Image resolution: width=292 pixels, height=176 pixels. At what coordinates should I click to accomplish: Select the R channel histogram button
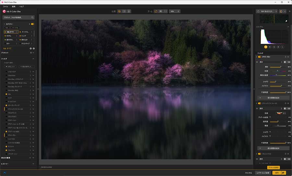[x=270, y=47]
